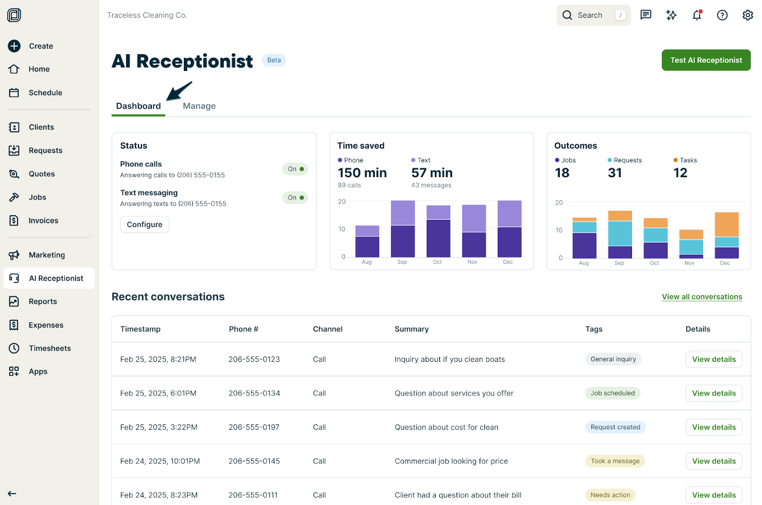This screenshot has width=762, height=505.
Task: Open Timesheets from the sidebar
Action: pyautogui.click(x=50, y=348)
